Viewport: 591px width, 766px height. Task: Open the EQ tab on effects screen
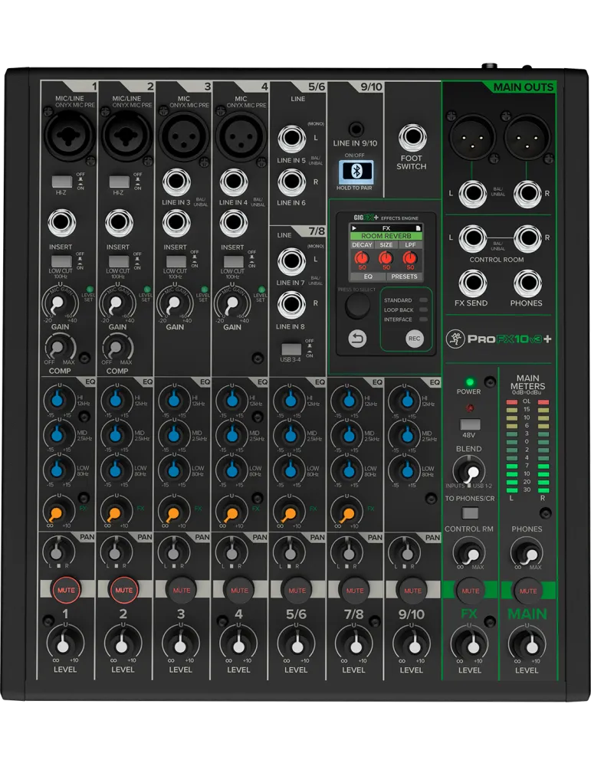pyautogui.click(x=368, y=277)
